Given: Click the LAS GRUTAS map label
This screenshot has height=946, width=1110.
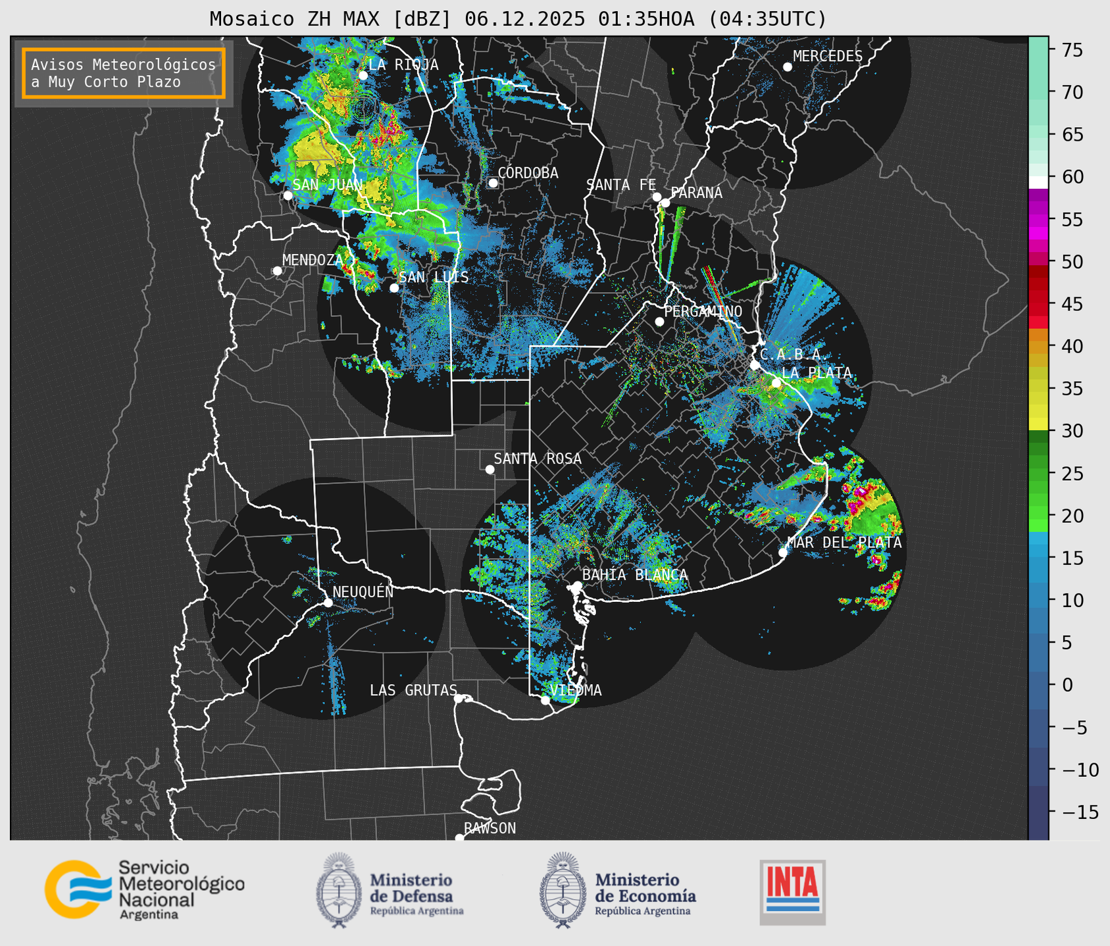Looking at the screenshot, I should [413, 690].
